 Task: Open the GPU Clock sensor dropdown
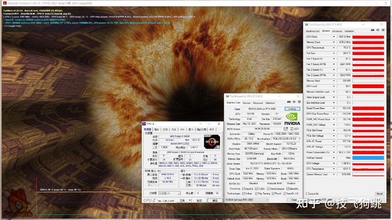coord(333,37)
